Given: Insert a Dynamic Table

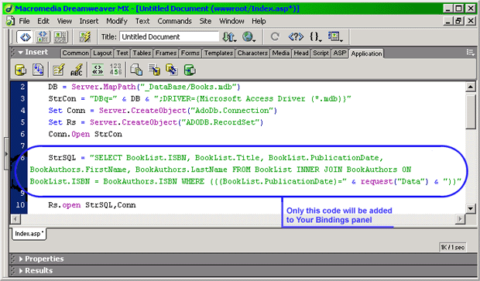Looking at the screenshot, I should pyautogui.click(x=58, y=70).
